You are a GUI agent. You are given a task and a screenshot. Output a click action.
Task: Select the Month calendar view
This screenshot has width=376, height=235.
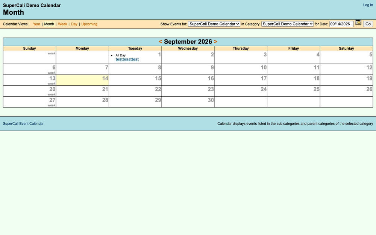pyautogui.click(x=49, y=24)
